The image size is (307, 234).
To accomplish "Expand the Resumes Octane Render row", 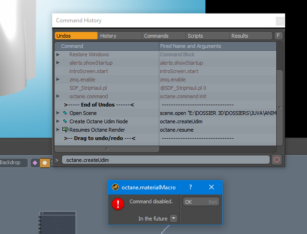I will coord(58,130).
